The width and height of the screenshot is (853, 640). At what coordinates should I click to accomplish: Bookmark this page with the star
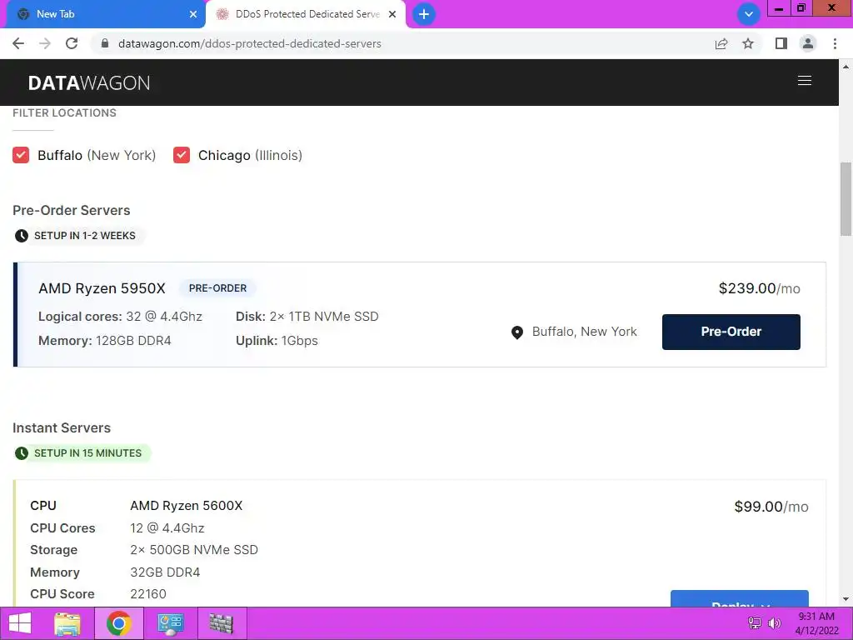(x=748, y=43)
